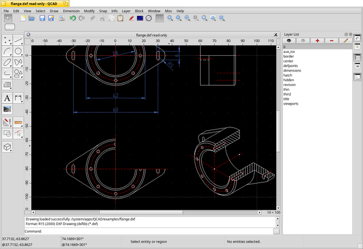Screen dimensions: 363x249
Task: Open the Modify menu
Action: tap(89, 11)
